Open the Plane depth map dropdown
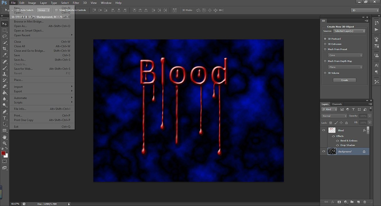This screenshot has height=206, width=381. [345, 67]
